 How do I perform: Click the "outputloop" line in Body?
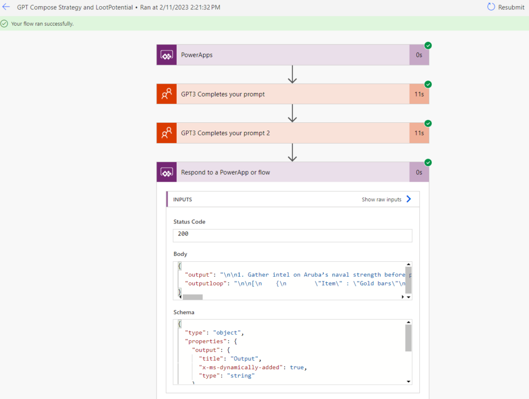tap(295, 283)
